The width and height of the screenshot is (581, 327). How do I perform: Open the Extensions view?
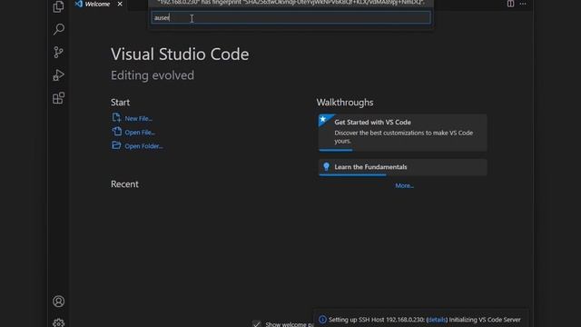[x=58, y=98]
